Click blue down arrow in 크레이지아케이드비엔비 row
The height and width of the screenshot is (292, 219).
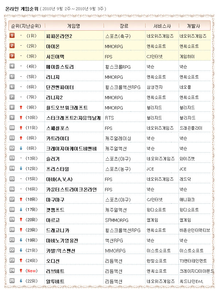(21, 148)
